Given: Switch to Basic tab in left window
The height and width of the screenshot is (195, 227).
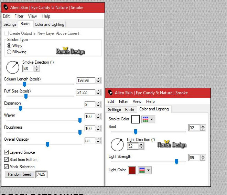Looking at the screenshot, I should [25, 24].
